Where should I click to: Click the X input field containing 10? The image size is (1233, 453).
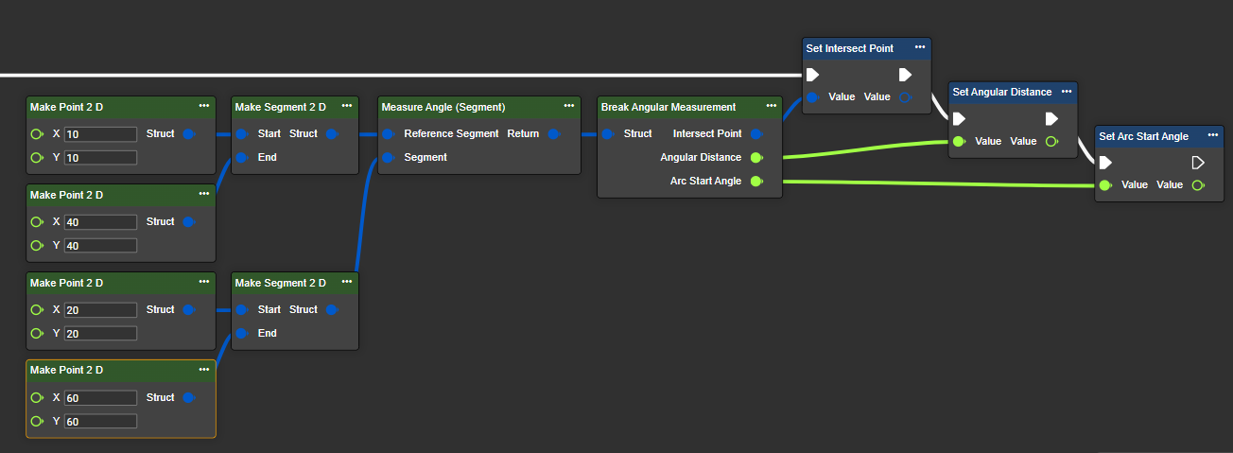100,134
